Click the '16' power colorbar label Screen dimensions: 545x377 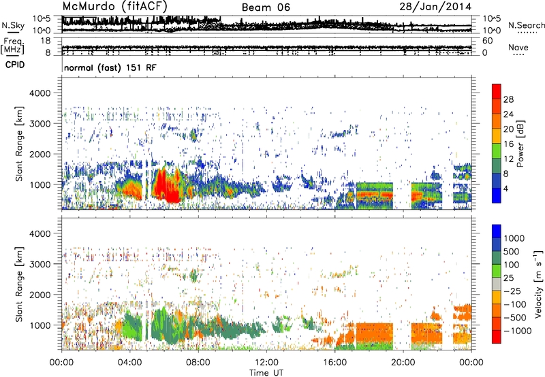click(508, 144)
